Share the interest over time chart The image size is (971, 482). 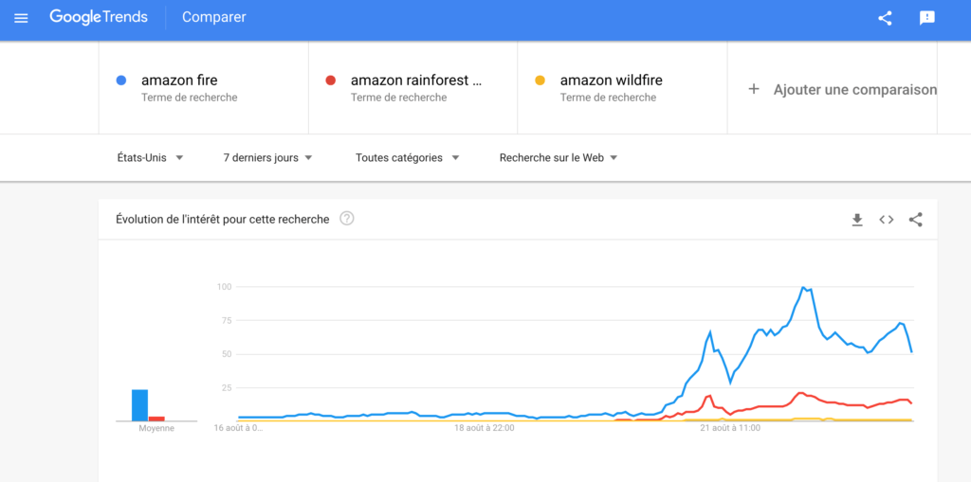[915, 220]
